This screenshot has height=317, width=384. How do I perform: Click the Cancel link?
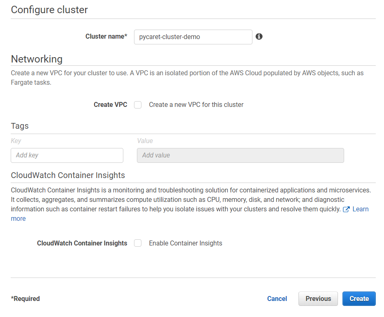(x=277, y=298)
